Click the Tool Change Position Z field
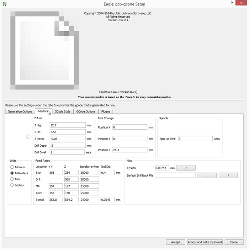This screenshot has width=249, height=250. click(x=130, y=150)
